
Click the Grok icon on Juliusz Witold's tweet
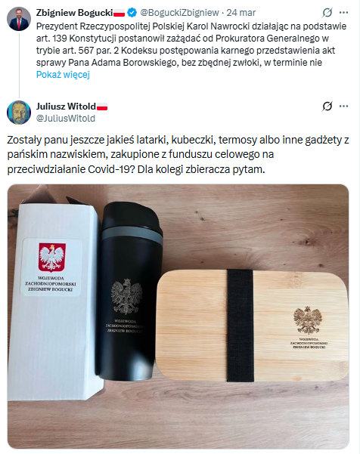327,107
